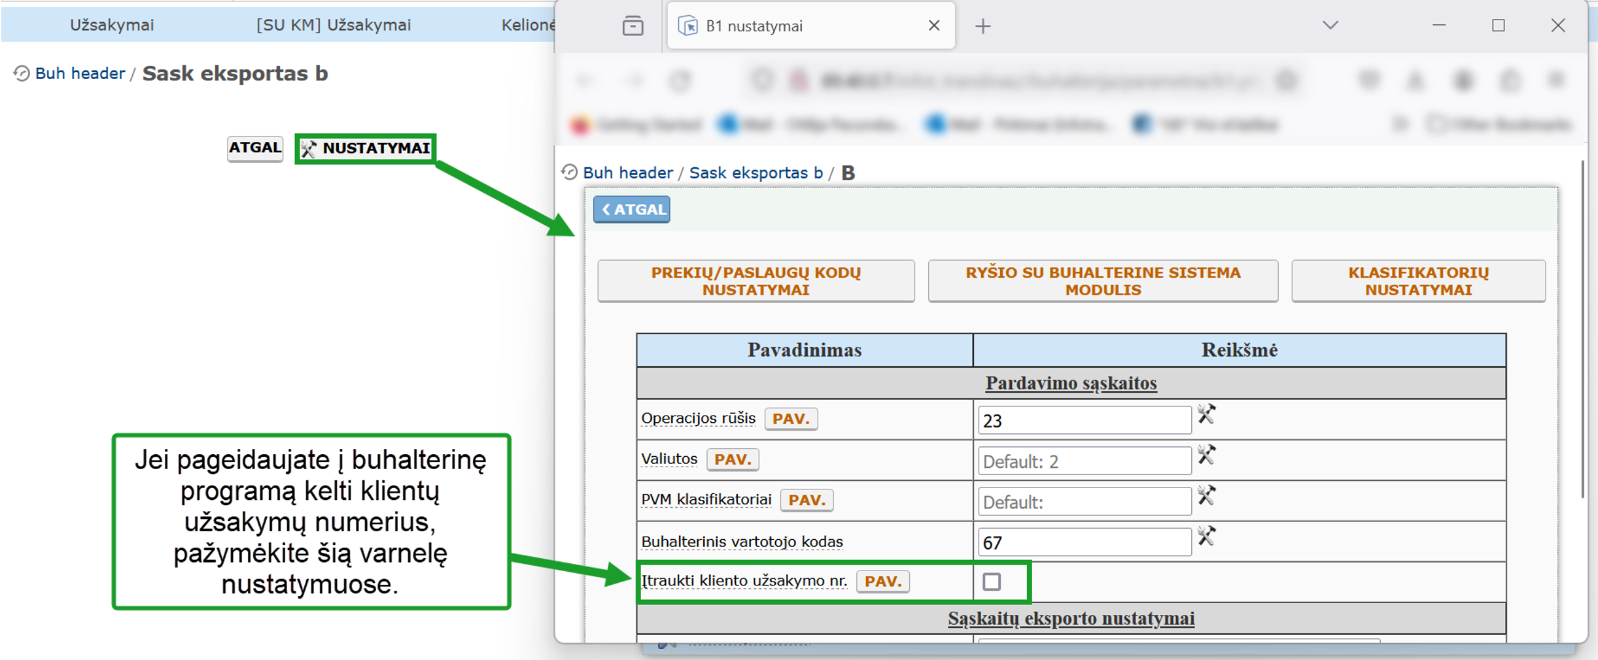The image size is (1598, 660).
Task: Click Buh header breadcrumb in the left window
Action: pyautogui.click(x=80, y=73)
